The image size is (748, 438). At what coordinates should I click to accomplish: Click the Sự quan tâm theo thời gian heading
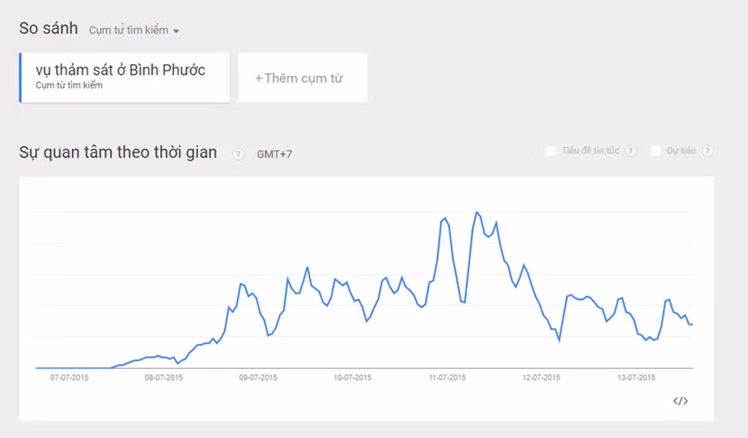118,152
